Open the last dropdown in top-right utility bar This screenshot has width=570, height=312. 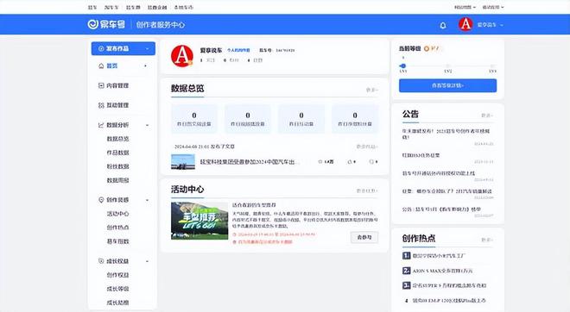(493, 7)
